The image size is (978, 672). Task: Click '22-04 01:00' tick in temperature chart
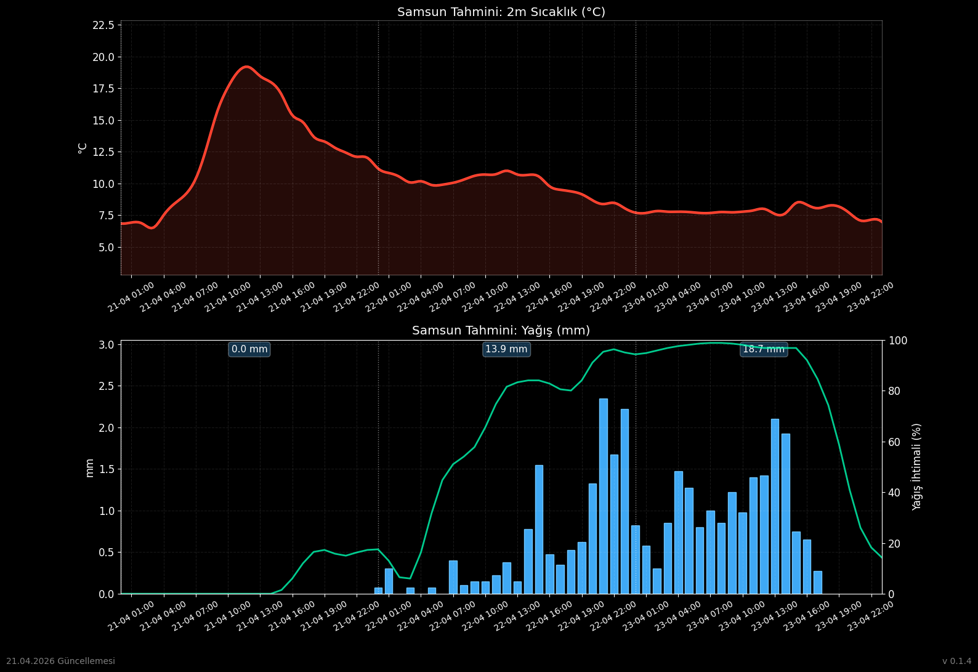[x=388, y=296]
